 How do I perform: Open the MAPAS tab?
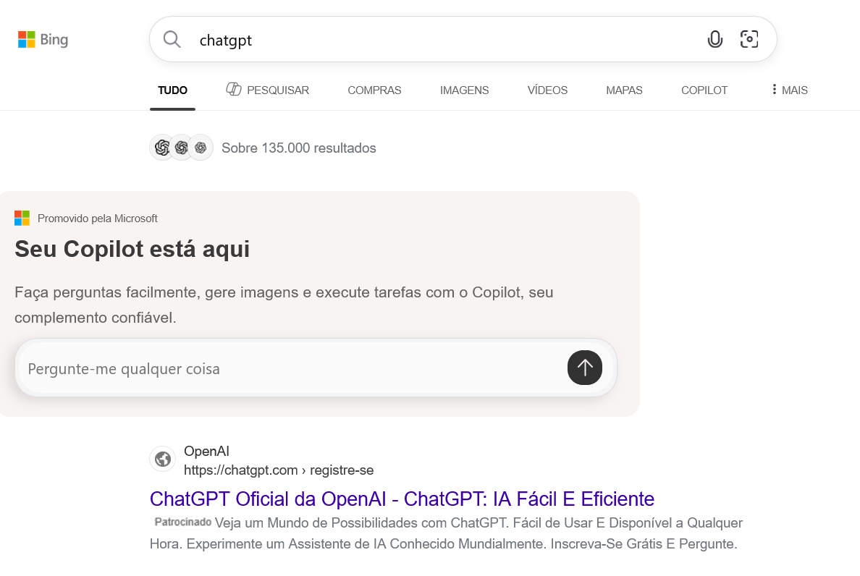[624, 90]
